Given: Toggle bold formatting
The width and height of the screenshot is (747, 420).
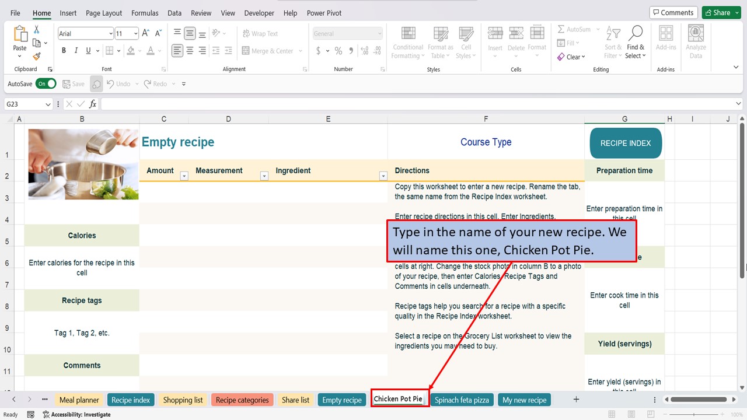Looking at the screenshot, I should point(64,51).
